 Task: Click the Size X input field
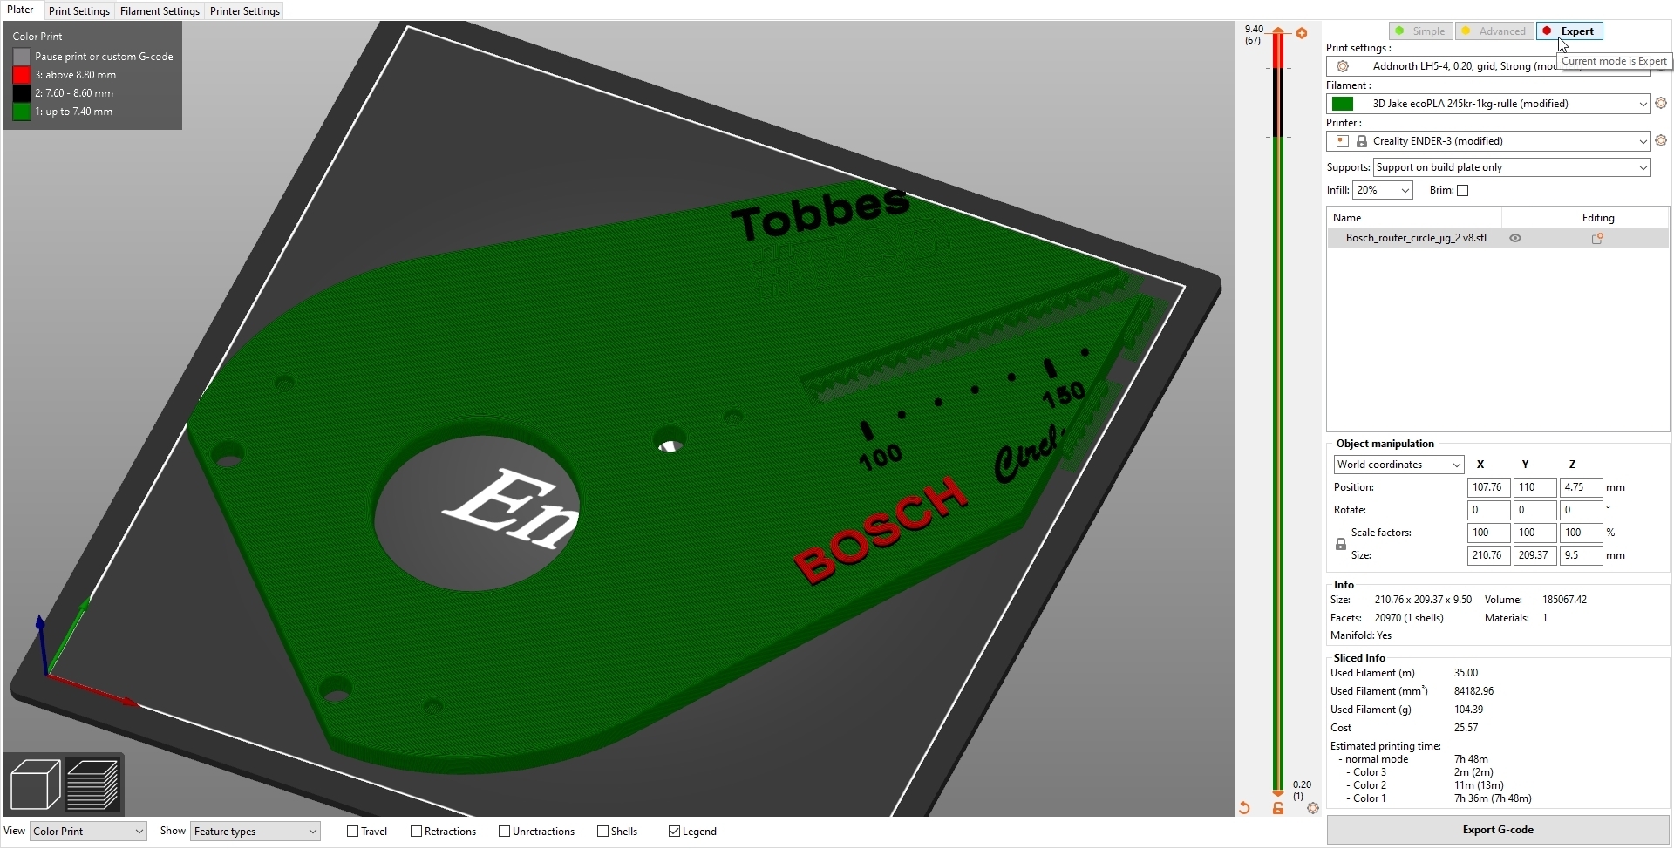(1489, 555)
